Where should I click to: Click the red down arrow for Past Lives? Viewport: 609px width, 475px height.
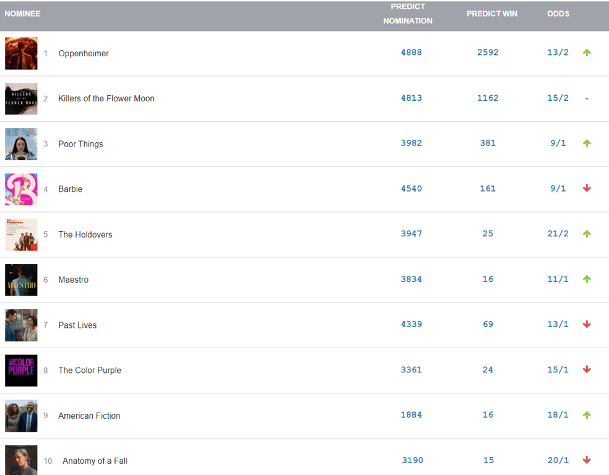pyautogui.click(x=587, y=324)
